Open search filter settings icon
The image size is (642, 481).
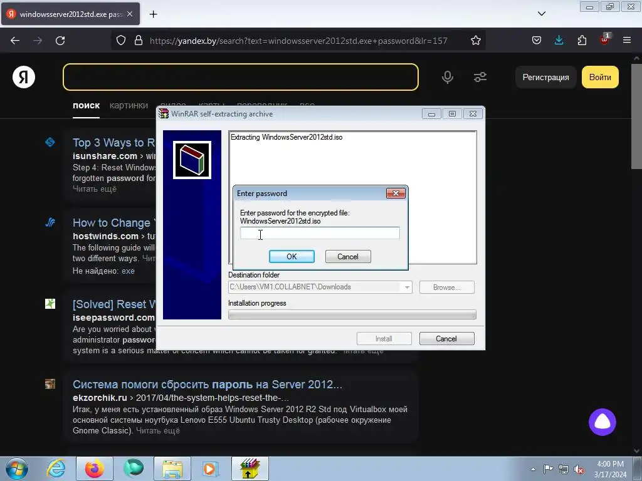click(480, 77)
